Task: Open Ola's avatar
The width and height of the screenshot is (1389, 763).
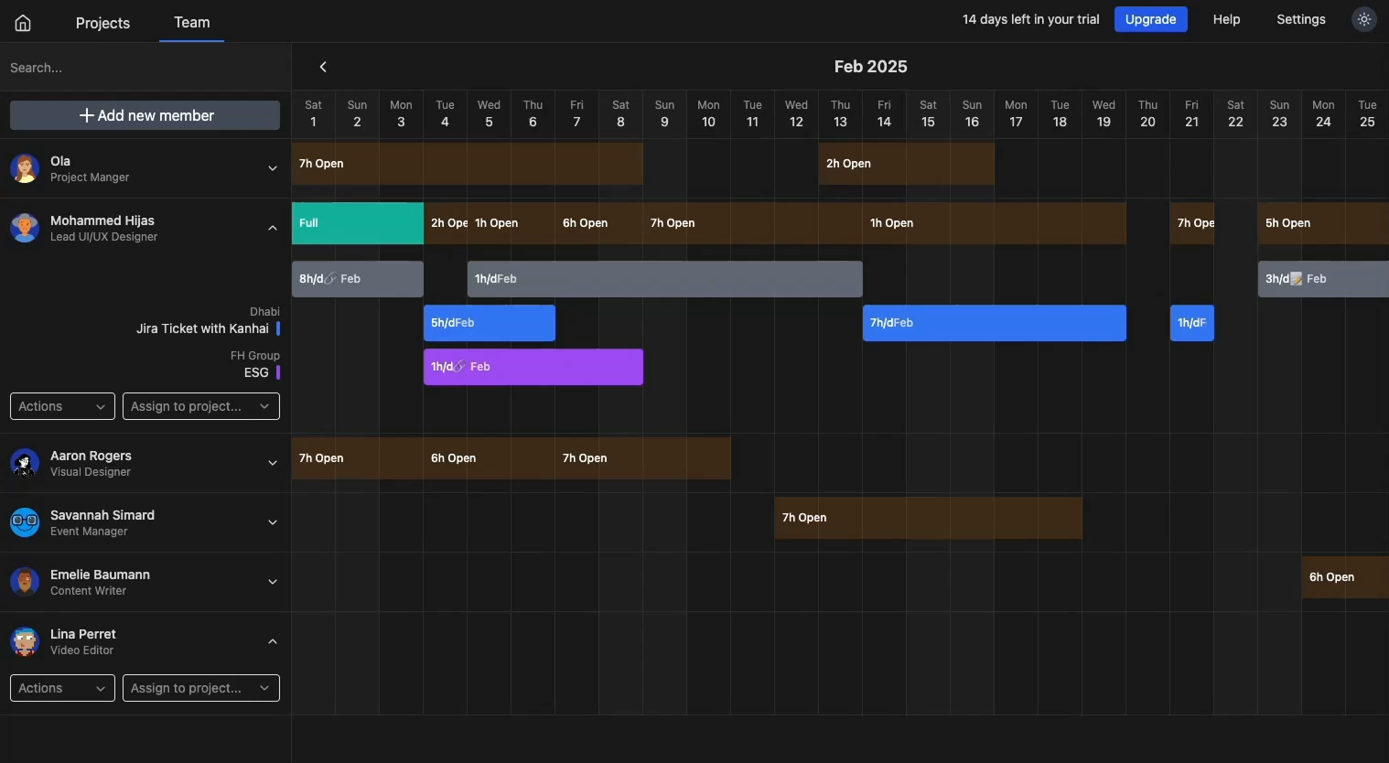Action: coord(25,168)
